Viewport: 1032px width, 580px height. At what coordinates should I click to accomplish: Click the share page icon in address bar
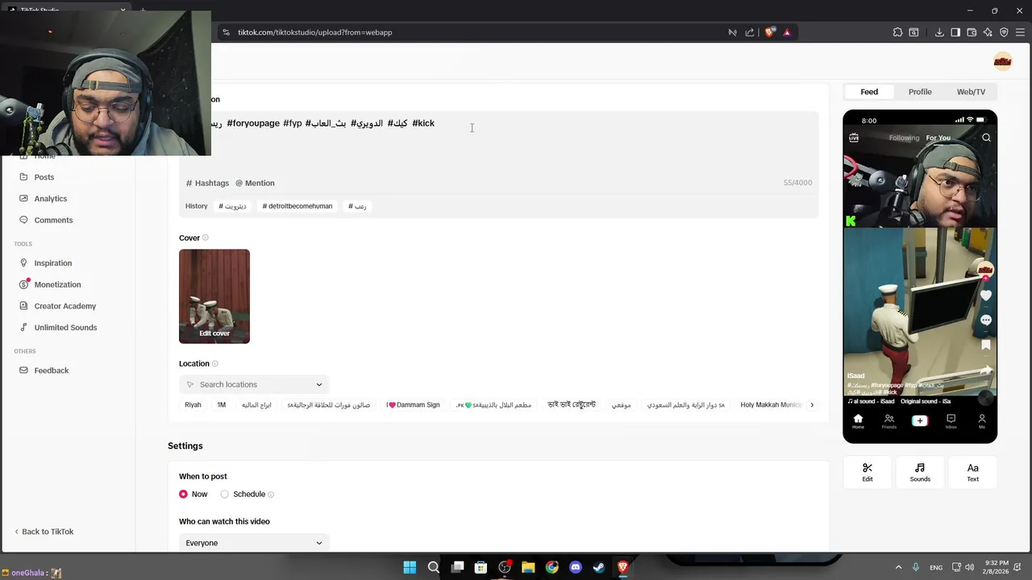point(750,32)
